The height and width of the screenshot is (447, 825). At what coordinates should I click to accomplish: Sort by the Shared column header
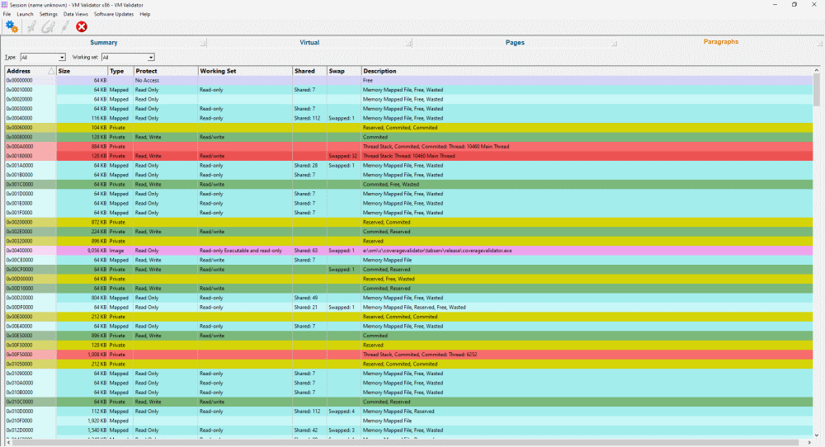coord(309,71)
